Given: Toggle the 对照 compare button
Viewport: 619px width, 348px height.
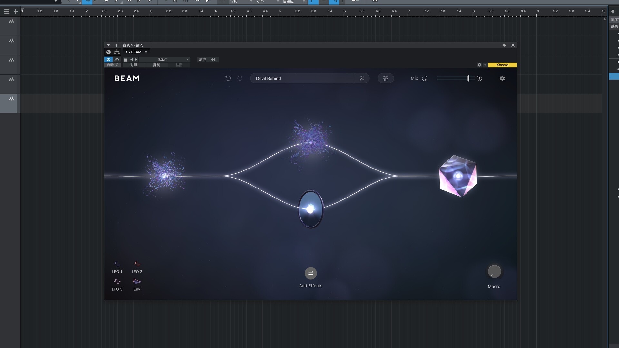Looking at the screenshot, I should pyautogui.click(x=133, y=65).
